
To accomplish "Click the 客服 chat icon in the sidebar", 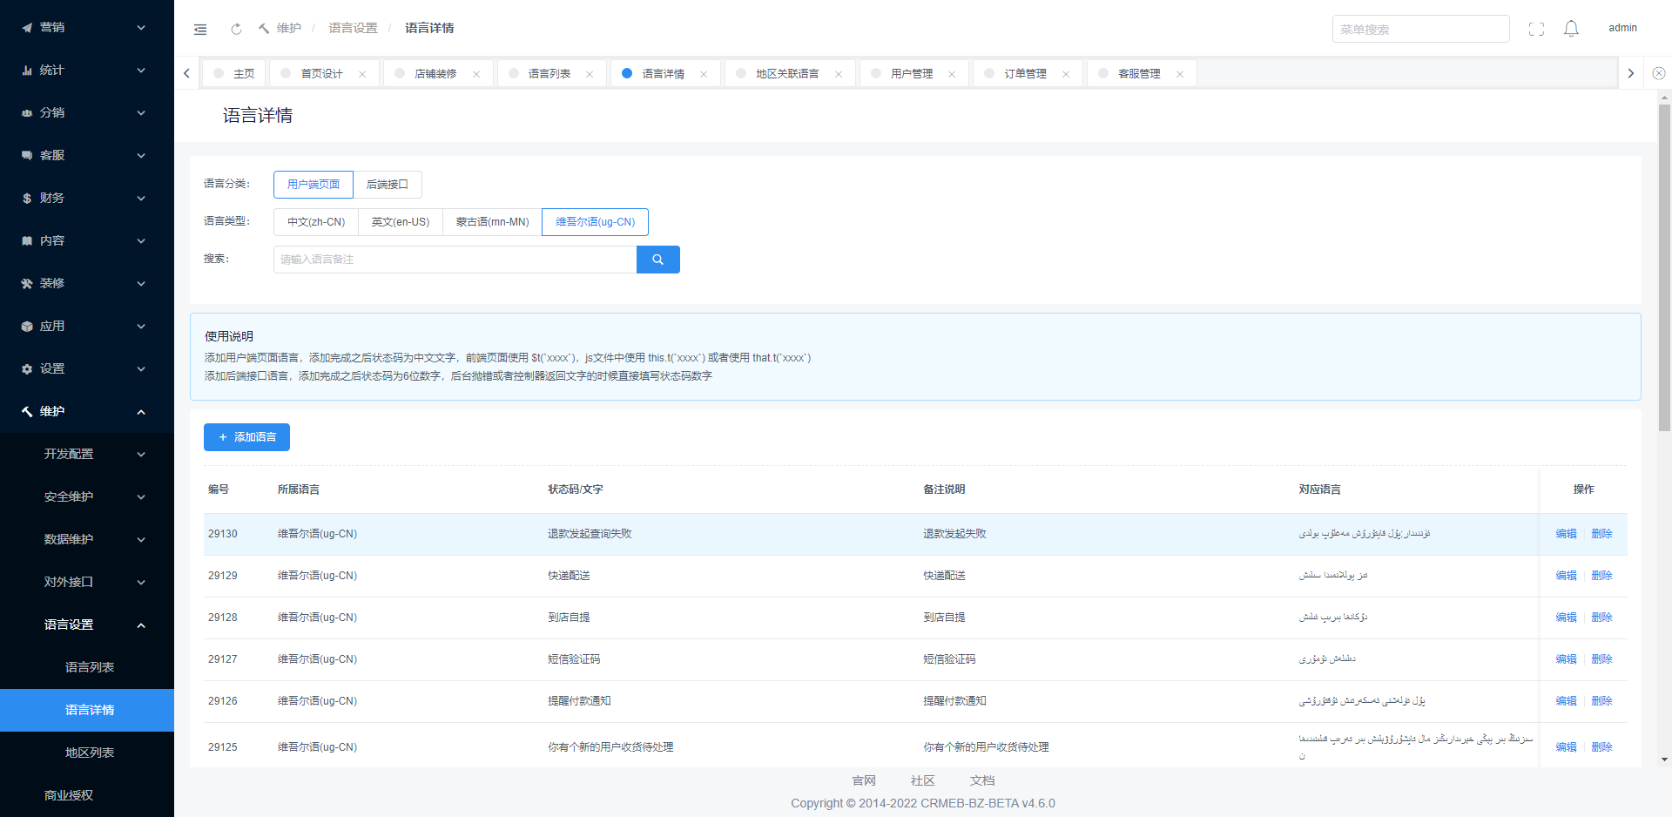I will click(27, 156).
